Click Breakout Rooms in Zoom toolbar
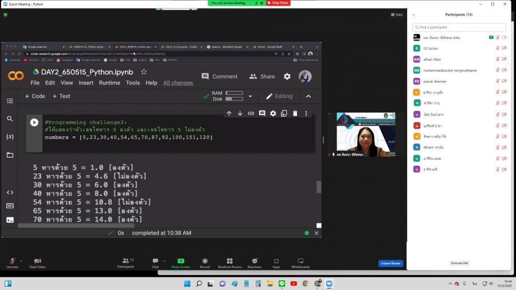The height and width of the screenshot is (290, 516). [x=229, y=262]
